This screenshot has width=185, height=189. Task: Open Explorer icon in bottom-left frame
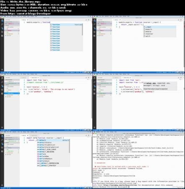point(2,136)
